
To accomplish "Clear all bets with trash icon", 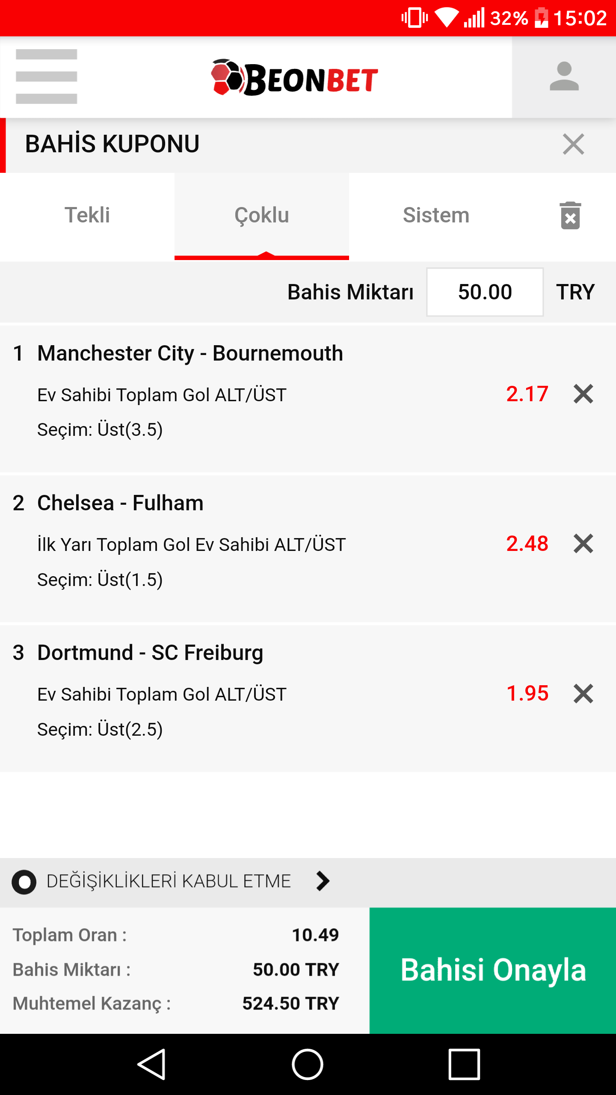I will pyautogui.click(x=570, y=215).
